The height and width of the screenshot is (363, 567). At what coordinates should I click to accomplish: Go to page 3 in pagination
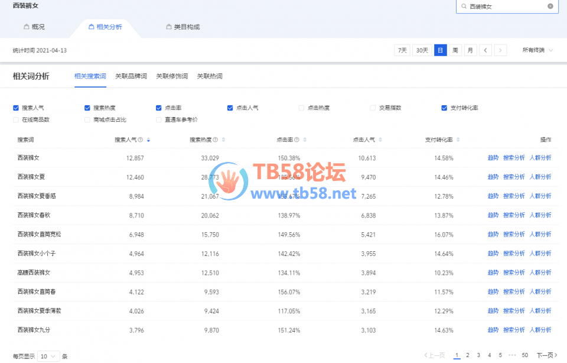[x=478, y=355]
